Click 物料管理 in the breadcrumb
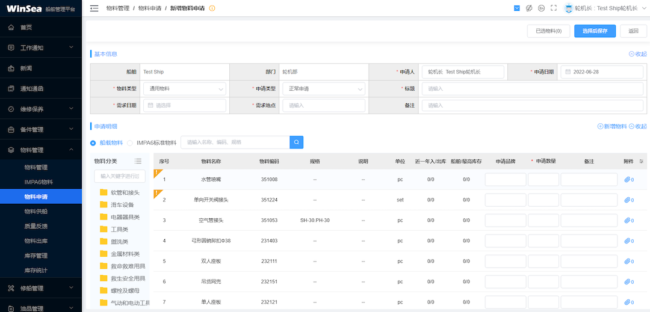Screen dimensions: 650x312 [118, 8]
